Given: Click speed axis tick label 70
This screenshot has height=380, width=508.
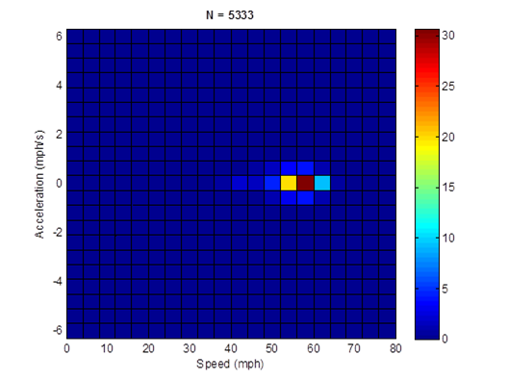Looking at the screenshot, I should 354,348.
